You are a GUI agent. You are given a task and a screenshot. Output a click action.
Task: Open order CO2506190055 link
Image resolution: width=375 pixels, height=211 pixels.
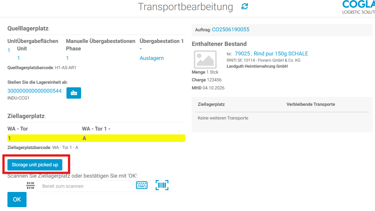pos(230,30)
